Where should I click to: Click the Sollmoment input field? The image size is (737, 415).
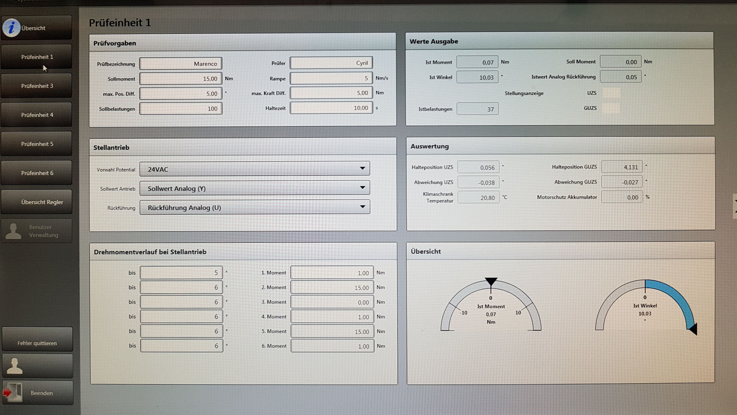click(x=181, y=79)
